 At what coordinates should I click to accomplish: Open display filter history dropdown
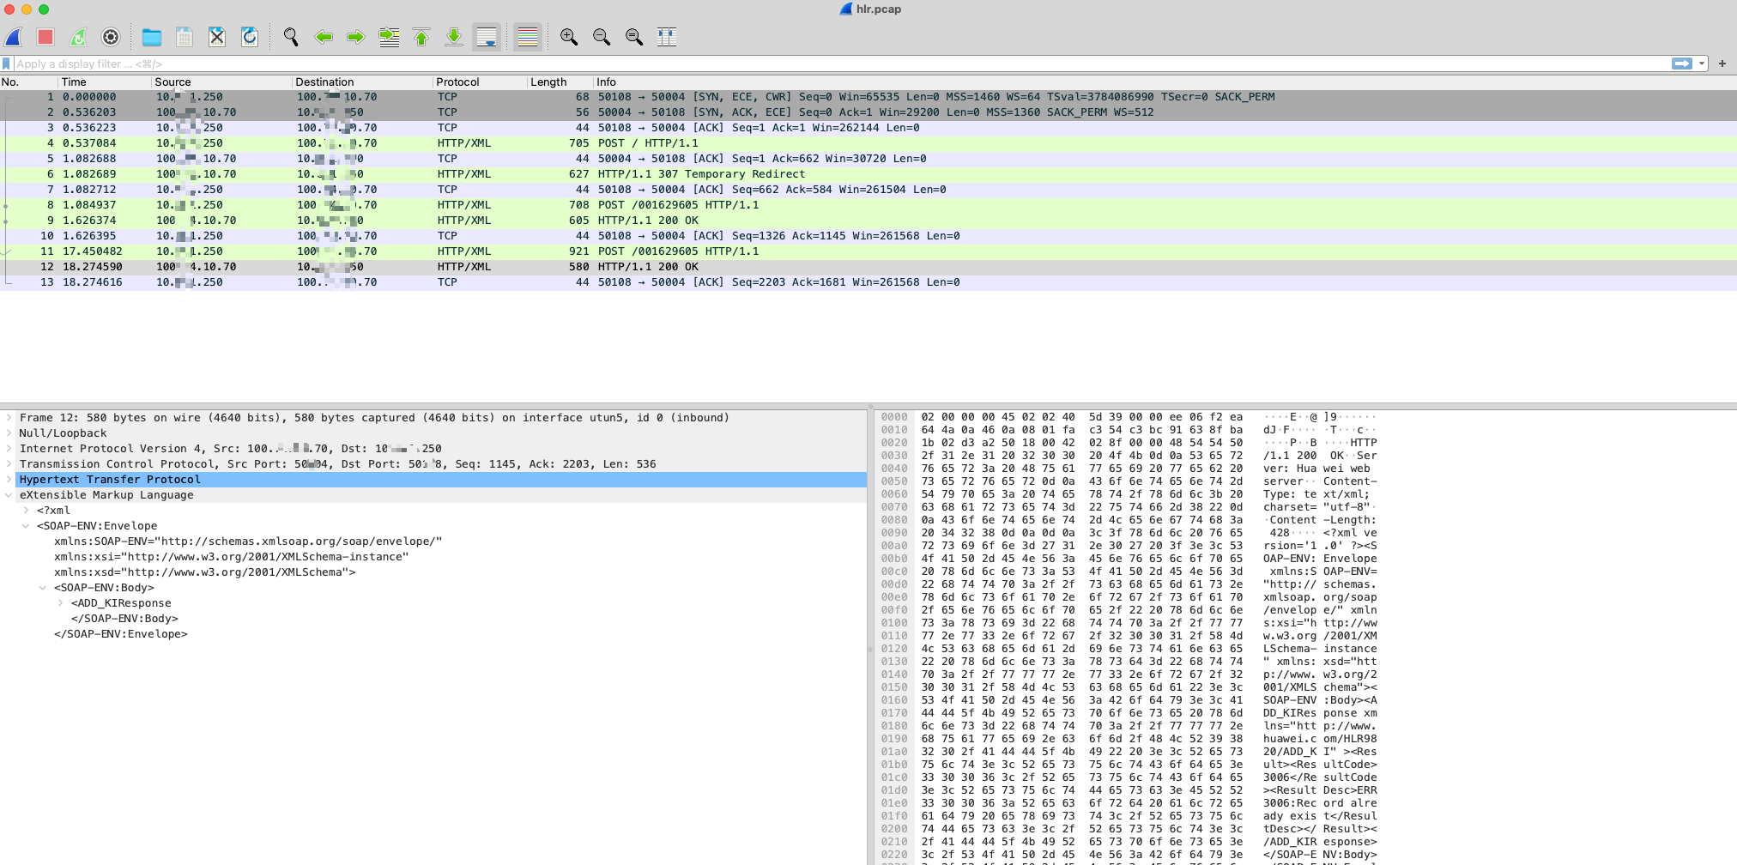point(1702,64)
